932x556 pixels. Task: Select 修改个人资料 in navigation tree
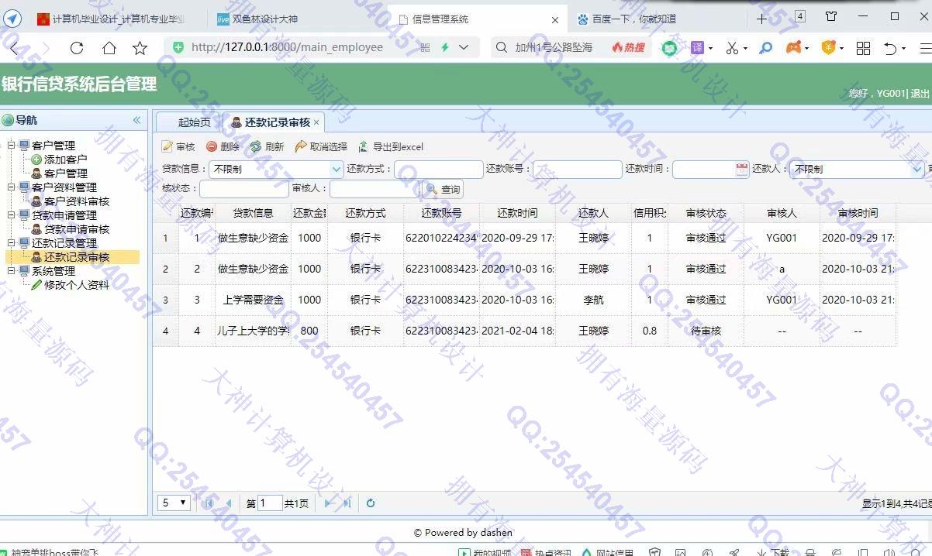coord(76,285)
